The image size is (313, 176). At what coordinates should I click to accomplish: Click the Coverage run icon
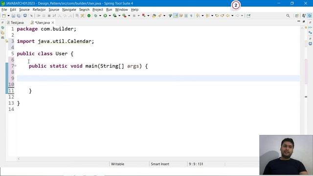pos(114,16)
